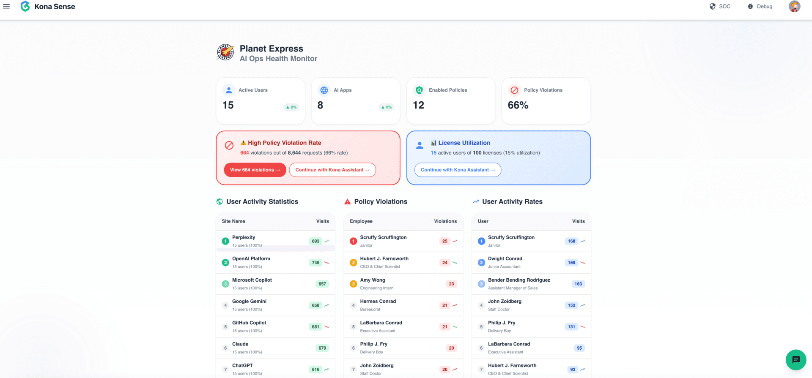Image resolution: width=812 pixels, height=378 pixels.
Task: Click the Enabled Policies search-shield icon
Action: (419, 90)
